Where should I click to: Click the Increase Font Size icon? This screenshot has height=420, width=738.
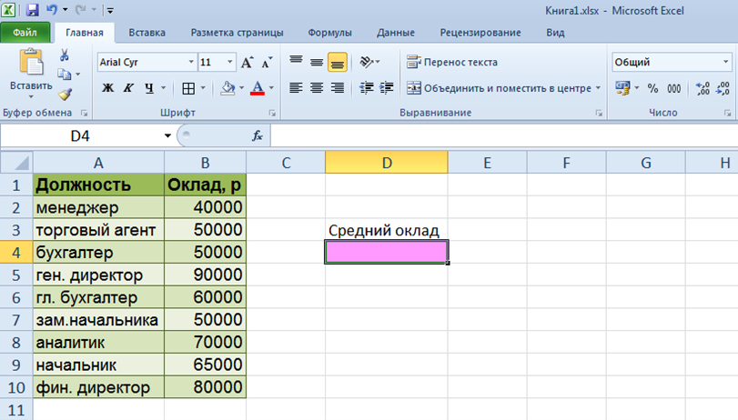tap(248, 63)
